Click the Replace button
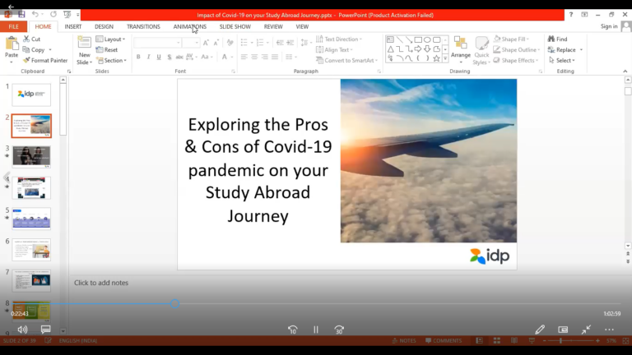This screenshot has height=355, width=632. click(x=565, y=49)
